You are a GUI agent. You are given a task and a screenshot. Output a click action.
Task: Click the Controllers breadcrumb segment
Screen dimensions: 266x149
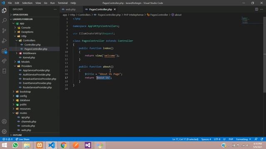pos(84,15)
